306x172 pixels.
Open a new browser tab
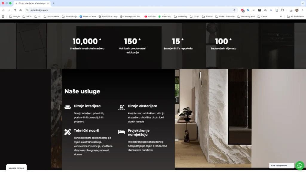pyautogui.click(x=53, y=3)
